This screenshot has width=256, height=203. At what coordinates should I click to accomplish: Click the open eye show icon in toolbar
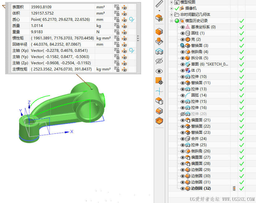(159, 71)
